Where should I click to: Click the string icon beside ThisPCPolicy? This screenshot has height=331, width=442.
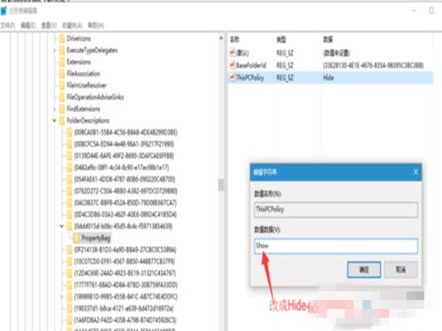(232, 78)
